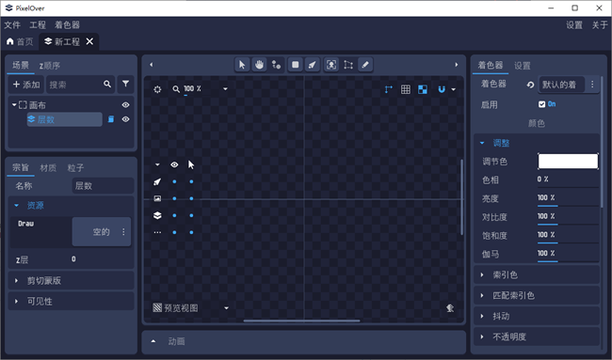This screenshot has width=612, height=360.
Task: Open the shader three-dot options menu
Action: 592,85
